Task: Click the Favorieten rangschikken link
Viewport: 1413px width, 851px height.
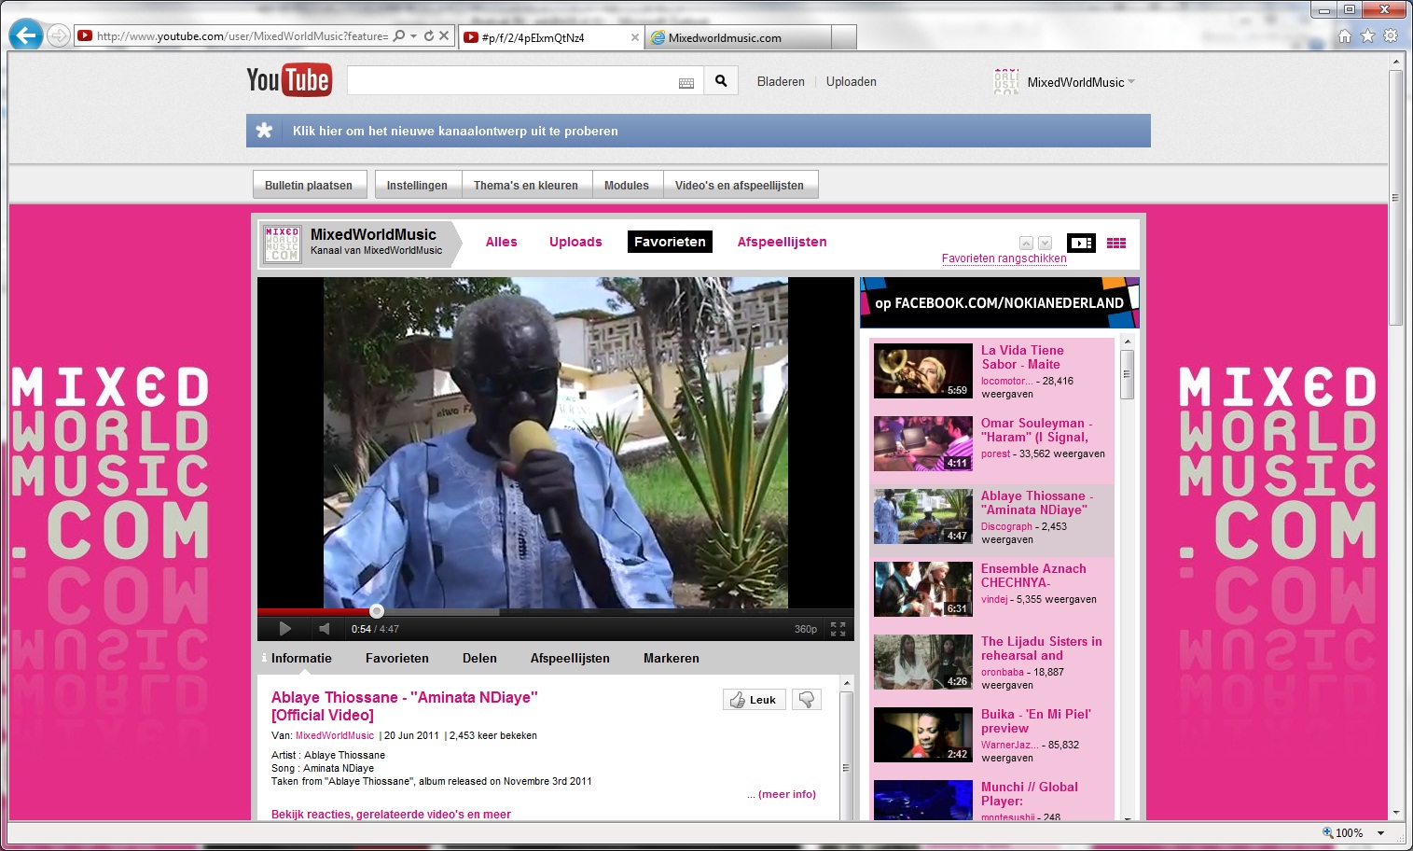Action: (1004, 258)
